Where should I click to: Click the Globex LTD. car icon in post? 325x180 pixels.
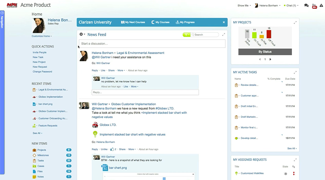(x=95, y=125)
